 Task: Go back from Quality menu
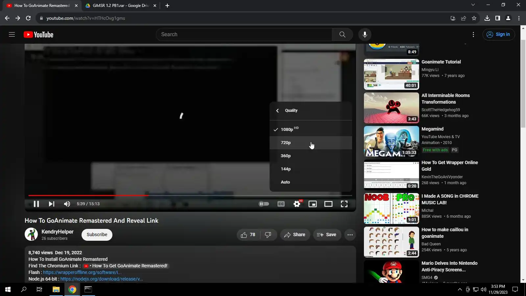tap(277, 111)
